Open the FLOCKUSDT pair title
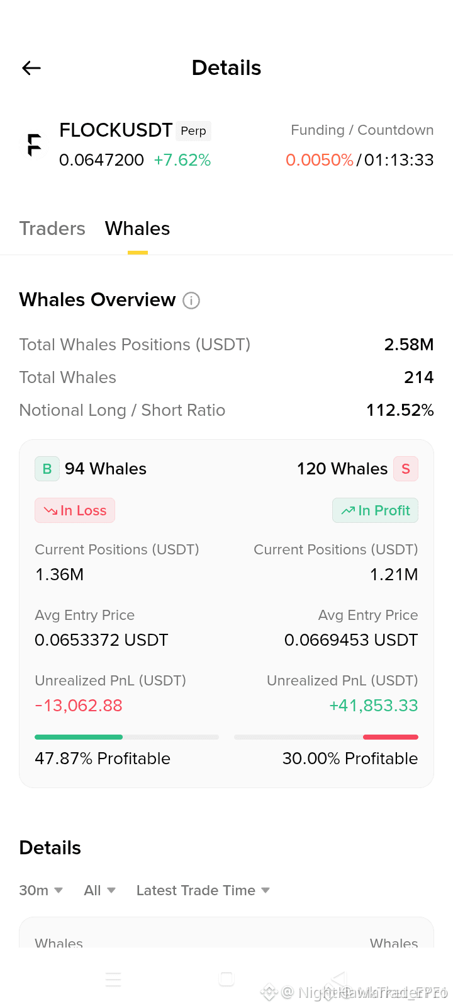The width and height of the screenshot is (453, 1008). [116, 130]
